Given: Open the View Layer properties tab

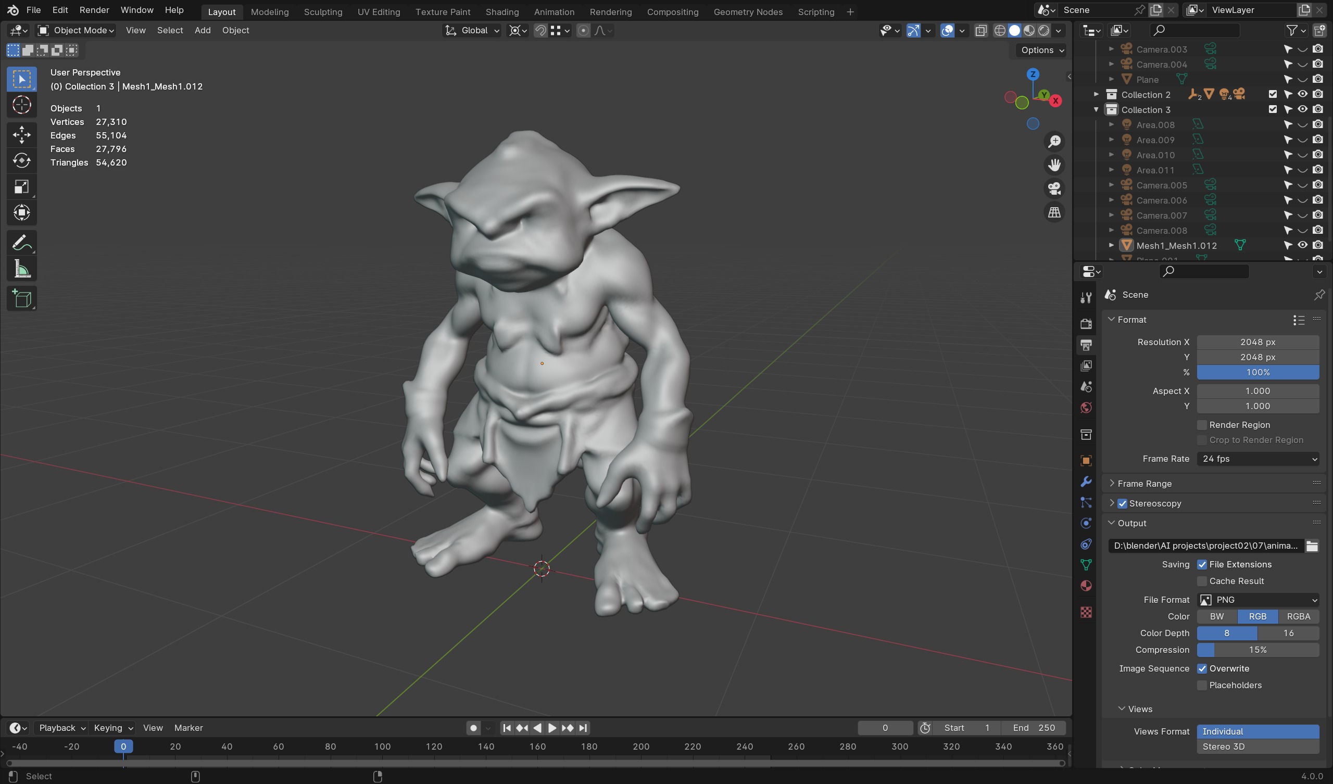Looking at the screenshot, I should [x=1086, y=365].
